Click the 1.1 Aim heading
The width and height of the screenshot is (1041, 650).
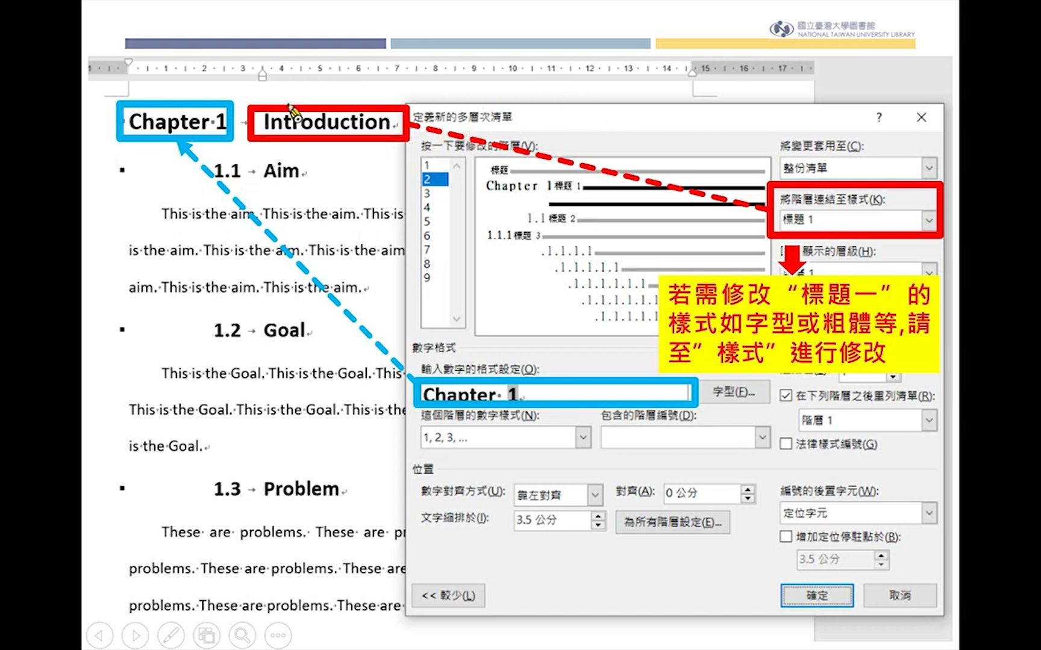(257, 171)
